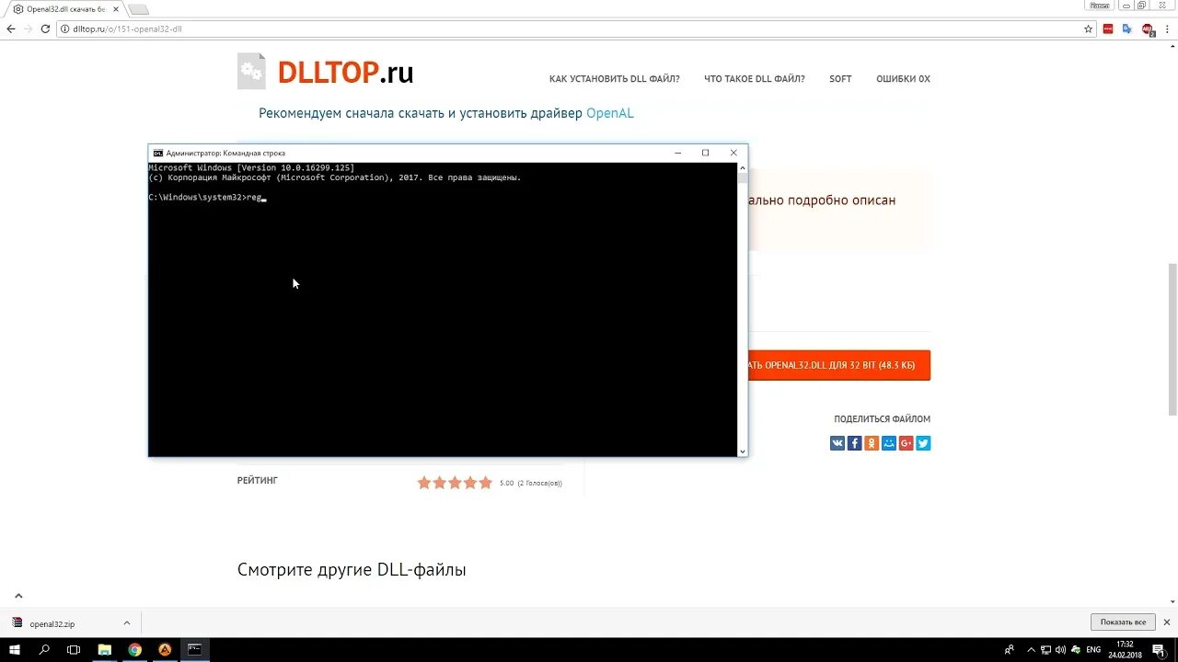Open the Google Translate extension
This screenshot has height=662, width=1178.
tap(1127, 29)
